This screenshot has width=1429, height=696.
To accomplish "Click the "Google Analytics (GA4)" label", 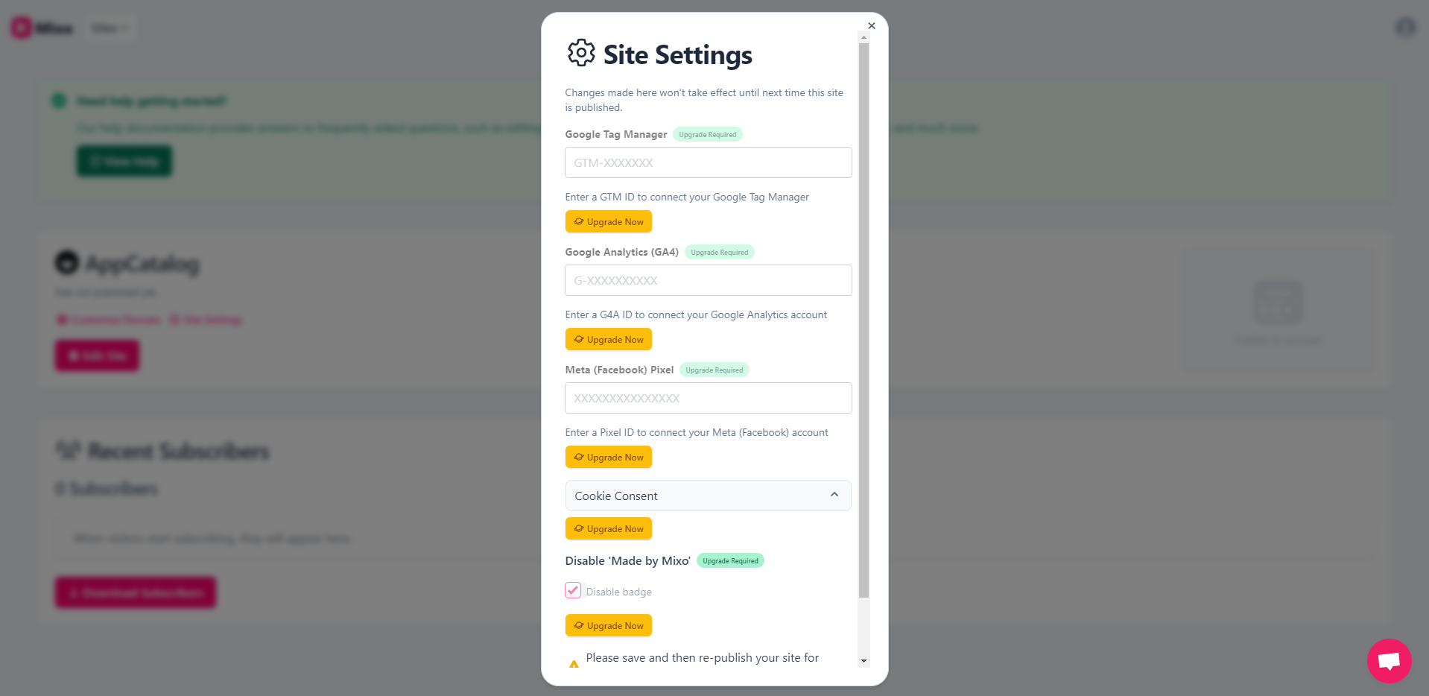I will point(622,253).
